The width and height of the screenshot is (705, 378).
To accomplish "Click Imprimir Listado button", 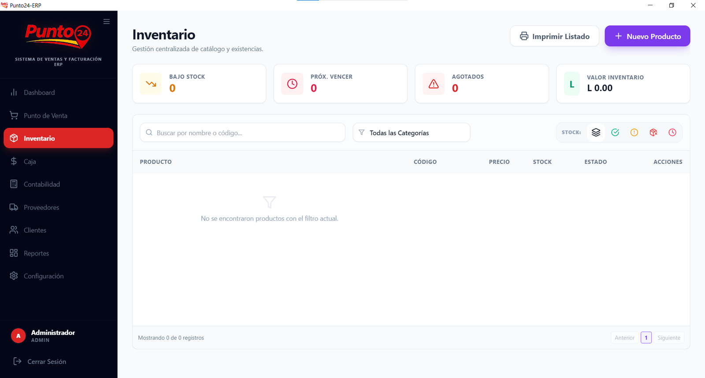I will pos(554,36).
